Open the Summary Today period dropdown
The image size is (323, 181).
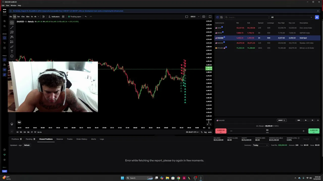pos(260,145)
